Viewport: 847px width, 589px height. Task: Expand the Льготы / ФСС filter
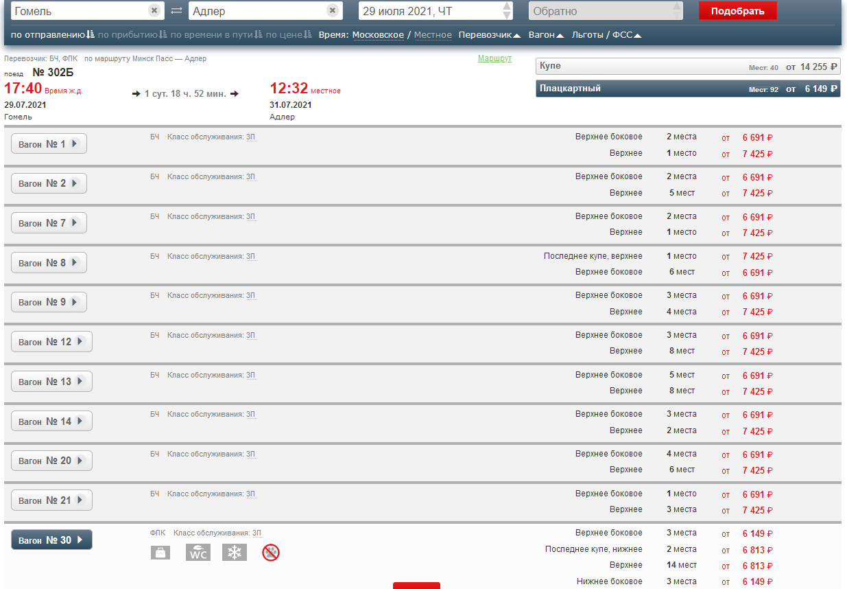coord(606,35)
